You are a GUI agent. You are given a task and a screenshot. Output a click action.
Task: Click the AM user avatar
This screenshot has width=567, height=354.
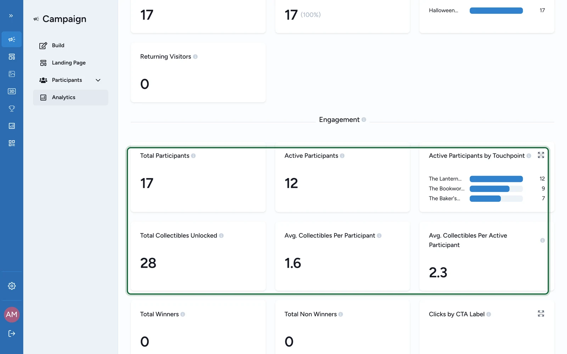tap(12, 315)
